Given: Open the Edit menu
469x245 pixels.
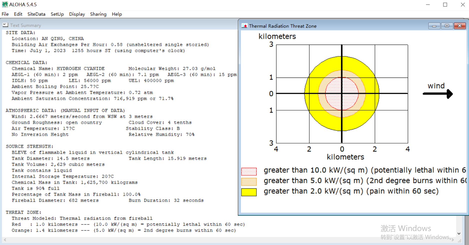Looking at the screenshot, I should [x=18, y=14].
